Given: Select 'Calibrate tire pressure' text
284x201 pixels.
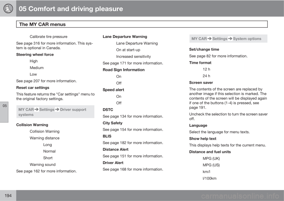Looking at the screenshot, I should (48, 37).
